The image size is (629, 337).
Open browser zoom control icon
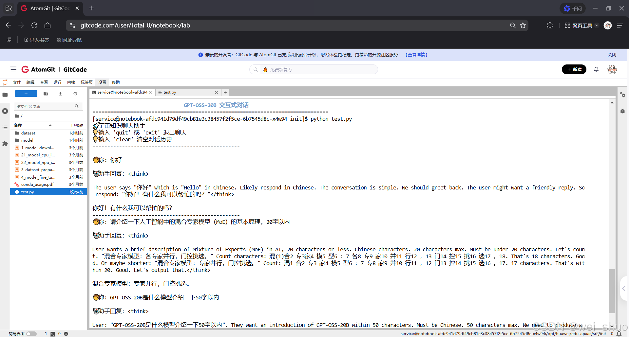coord(513,26)
